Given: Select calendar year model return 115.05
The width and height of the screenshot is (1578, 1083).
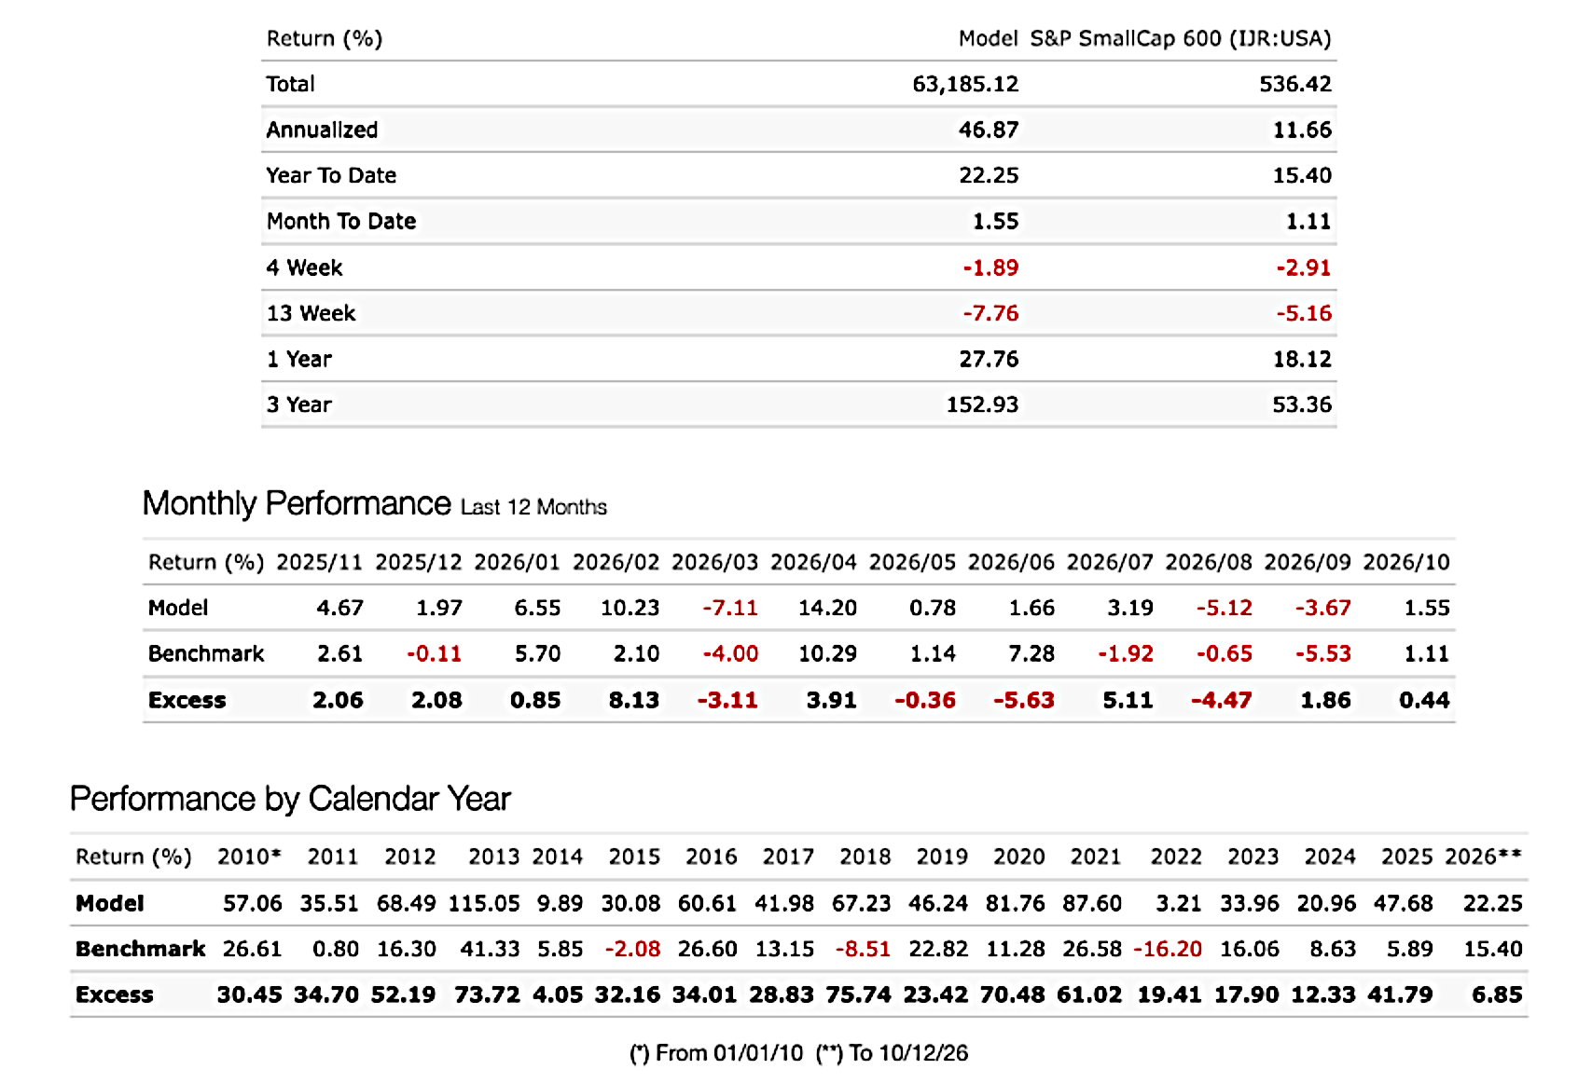Looking at the screenshot, I should point(484,903).
